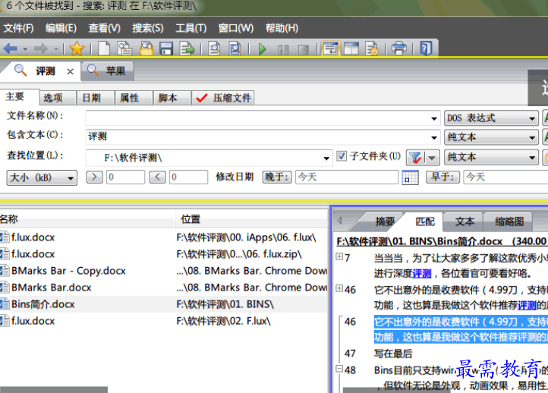Click the save floppy disk icon

[165, 49]
